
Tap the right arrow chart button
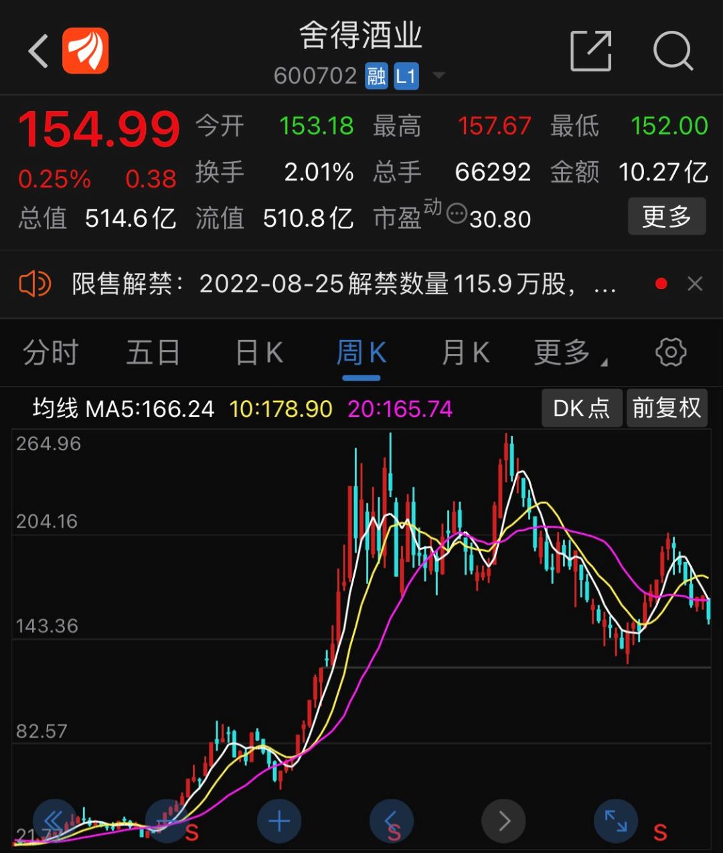click(x=503, y=821)
